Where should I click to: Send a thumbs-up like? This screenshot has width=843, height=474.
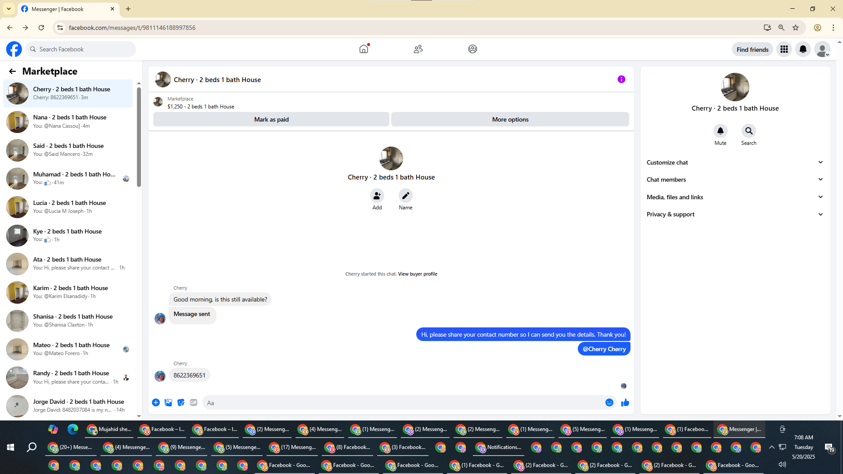[625, 402]
